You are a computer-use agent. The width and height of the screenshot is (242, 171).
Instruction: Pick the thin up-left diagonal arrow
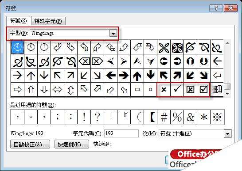click(x=58, y=76)
